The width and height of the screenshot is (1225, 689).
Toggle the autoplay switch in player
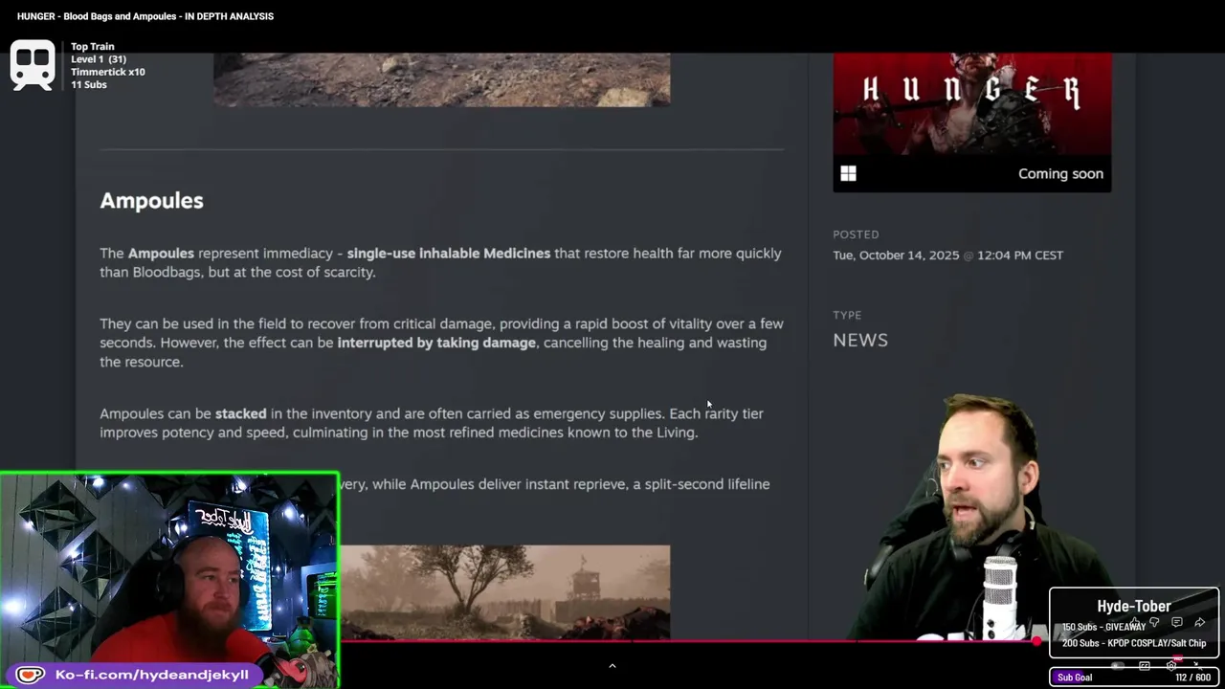[x=1118, y=666]
